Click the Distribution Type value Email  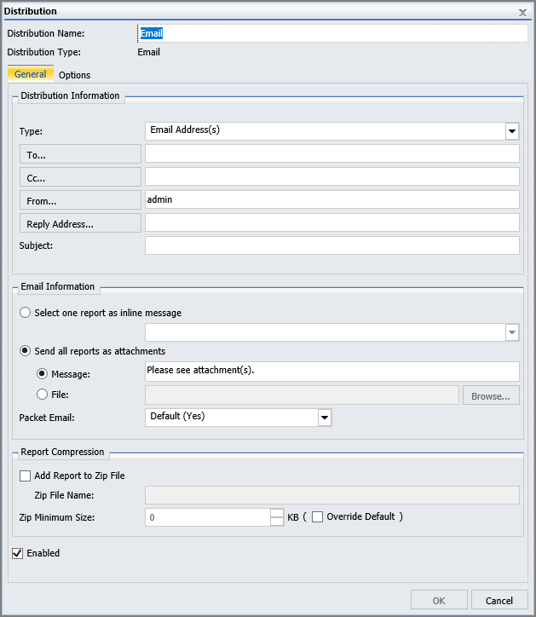point(149,52)
